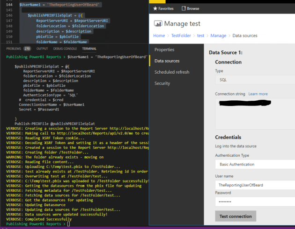Open the connection Type SQL dropdown

coord(255,80)
